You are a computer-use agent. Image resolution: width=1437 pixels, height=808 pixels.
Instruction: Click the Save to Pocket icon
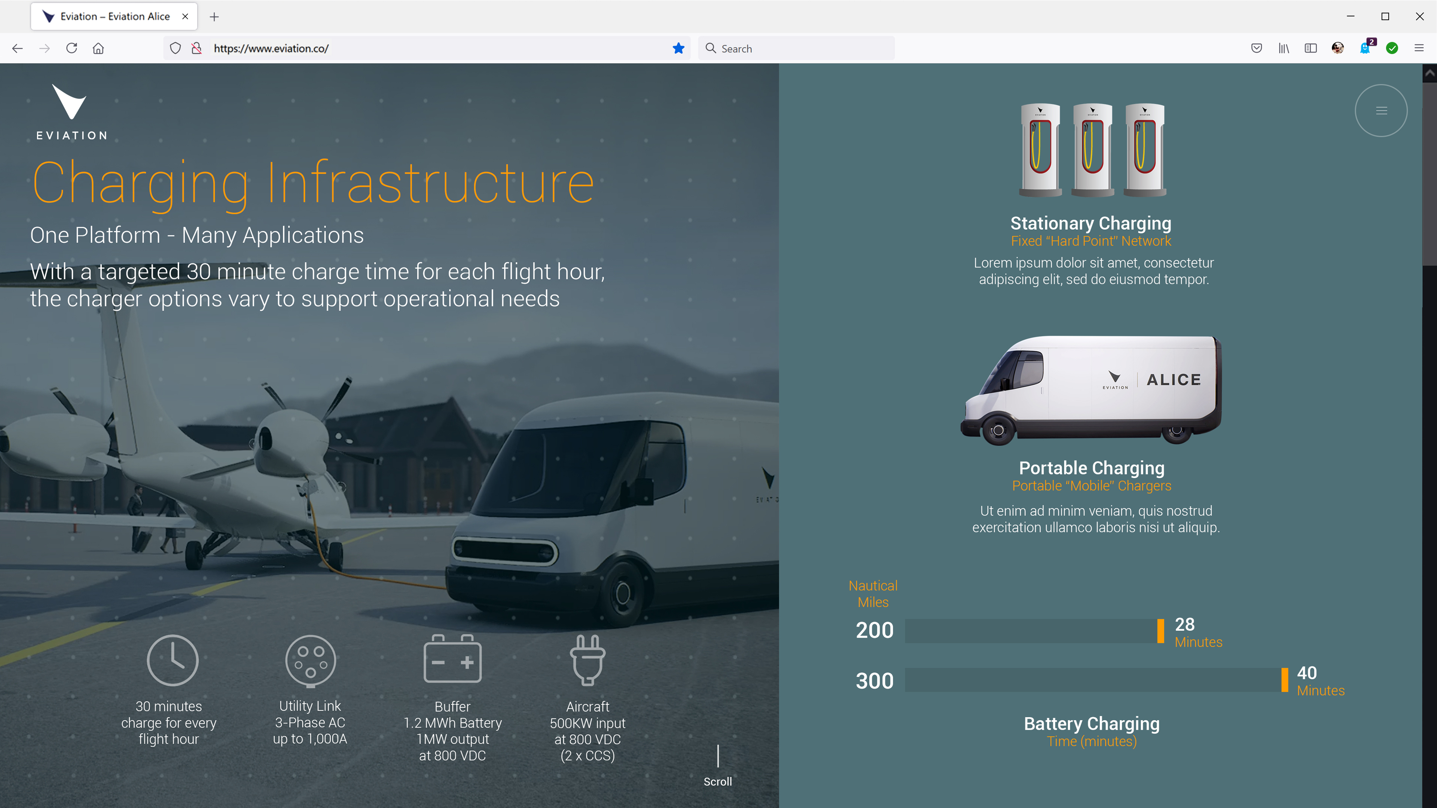coord(1256,49)
